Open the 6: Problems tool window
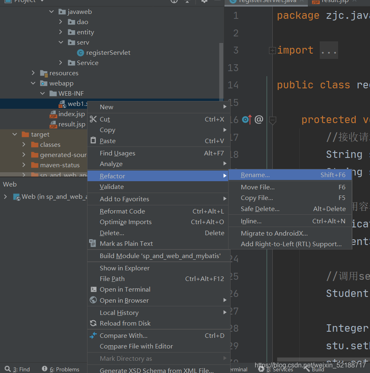The image size is (370, 373). point(61,369)
